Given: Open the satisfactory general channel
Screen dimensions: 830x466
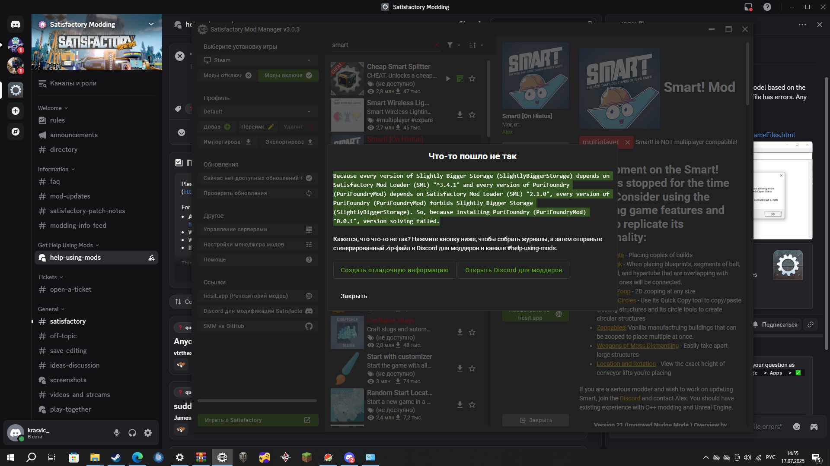Looking at the screenshot, I should [96, 321].
